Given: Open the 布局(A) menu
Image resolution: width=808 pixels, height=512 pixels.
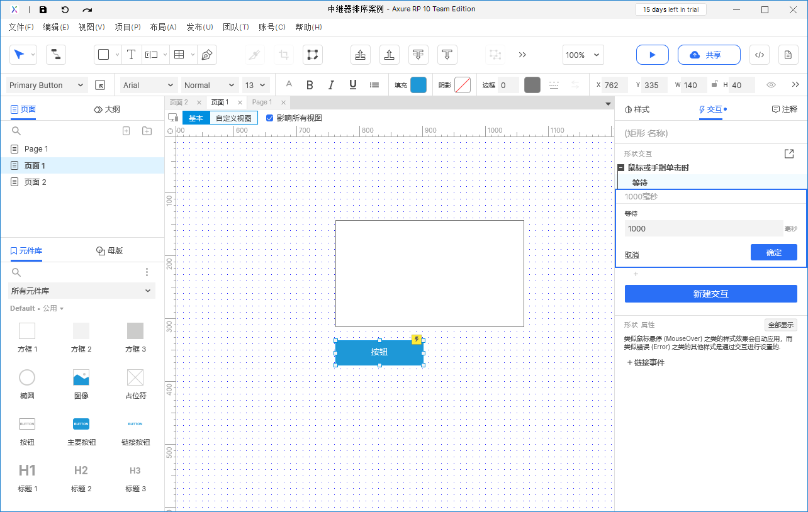Looking at the screenshot, I should [x=163, y=27].
